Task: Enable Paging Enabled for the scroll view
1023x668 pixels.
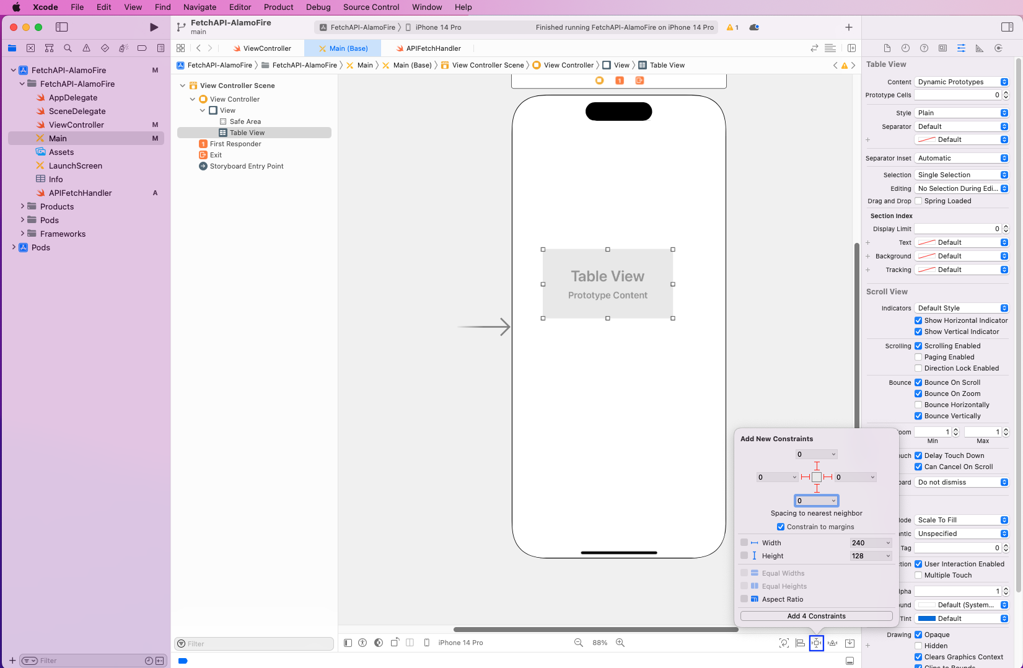Action: click(919, 357)
